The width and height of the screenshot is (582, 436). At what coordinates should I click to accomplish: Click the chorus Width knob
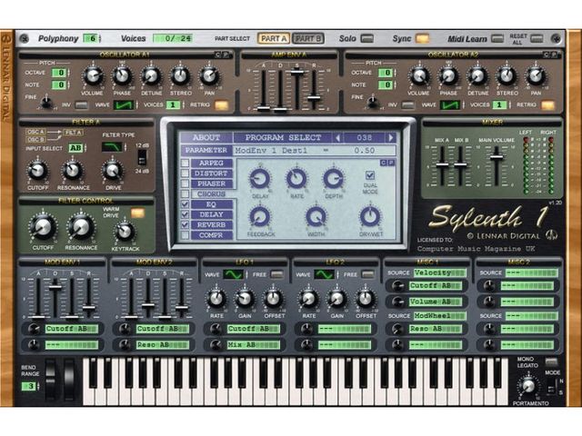pos(316,217)
